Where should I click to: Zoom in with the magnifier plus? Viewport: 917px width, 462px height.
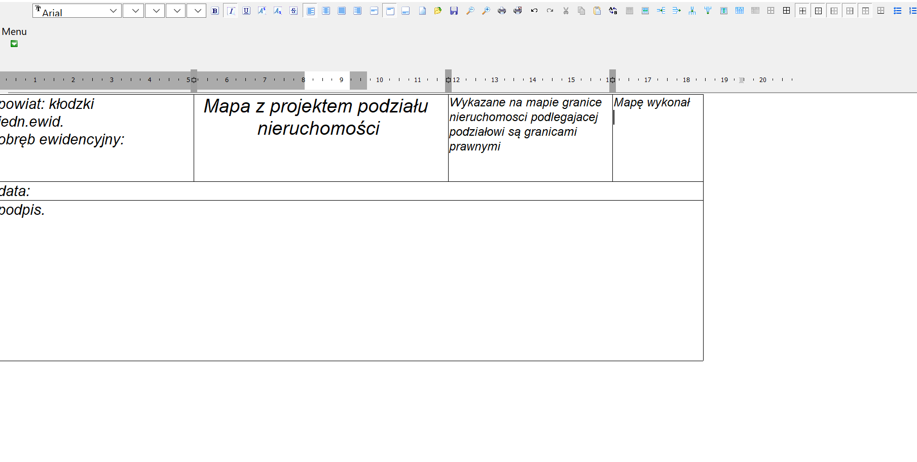[486, 11]
